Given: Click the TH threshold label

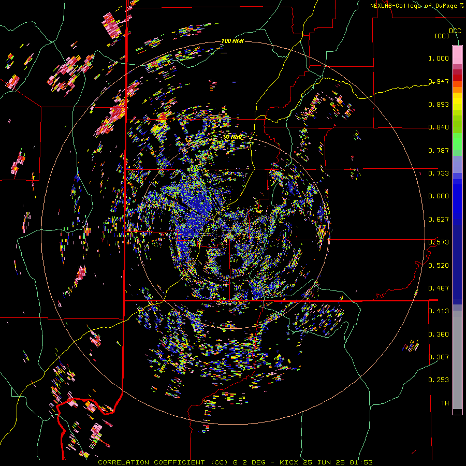Looking at the screenshot, I should pos(445,403).
